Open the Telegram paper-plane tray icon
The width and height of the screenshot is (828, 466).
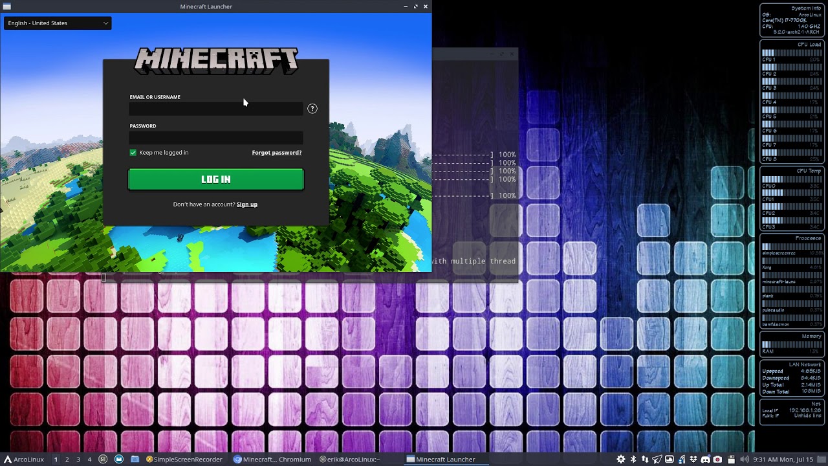pyautogui.click(x=657, y=460)
